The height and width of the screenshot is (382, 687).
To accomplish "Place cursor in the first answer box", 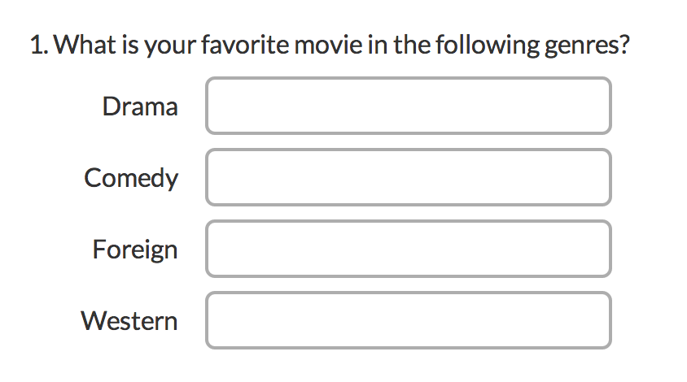I will click(x=409, y=106).
